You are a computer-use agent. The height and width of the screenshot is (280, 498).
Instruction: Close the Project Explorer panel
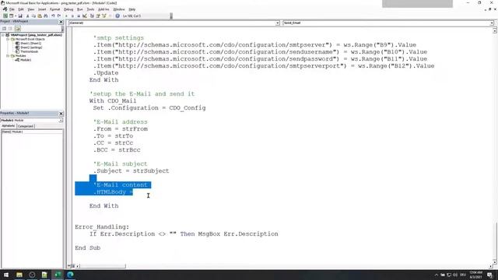pyautogui.click(x=61, y=22)
